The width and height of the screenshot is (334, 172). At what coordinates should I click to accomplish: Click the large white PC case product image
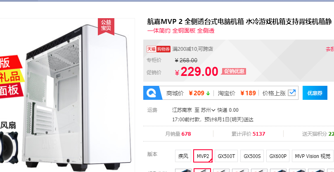click(77, 96)
